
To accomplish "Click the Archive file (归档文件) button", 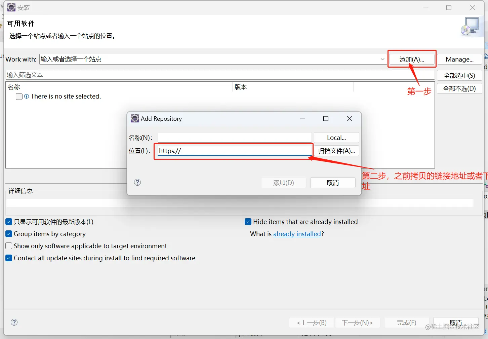I will pos(336,151).
